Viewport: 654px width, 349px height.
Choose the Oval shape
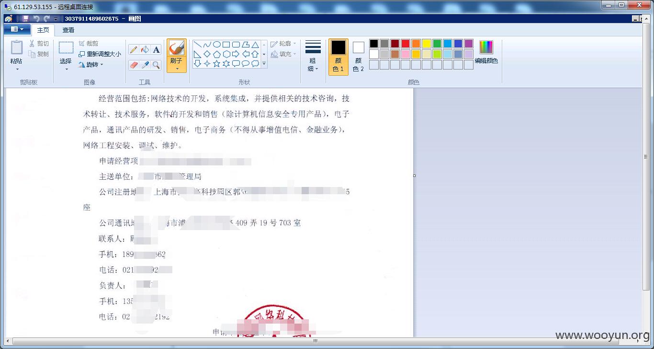[216, 45]
